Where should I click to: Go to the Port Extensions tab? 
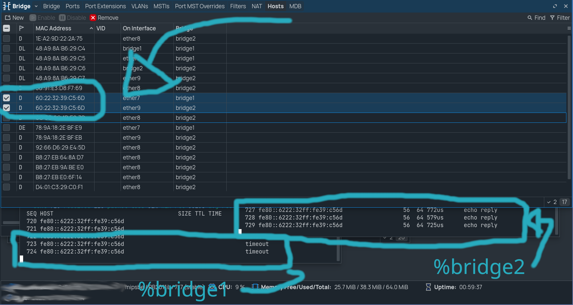[105, 6]
